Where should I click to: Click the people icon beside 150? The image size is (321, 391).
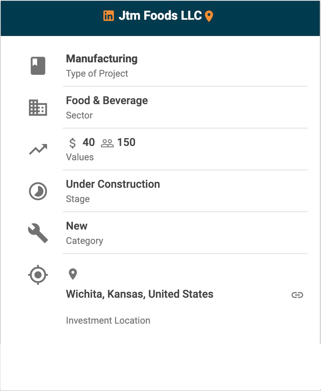point(107,143)
